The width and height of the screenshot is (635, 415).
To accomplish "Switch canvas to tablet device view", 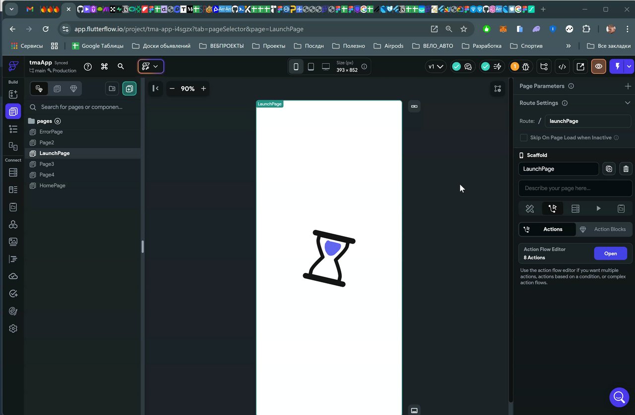I will [x=311, y=66].
